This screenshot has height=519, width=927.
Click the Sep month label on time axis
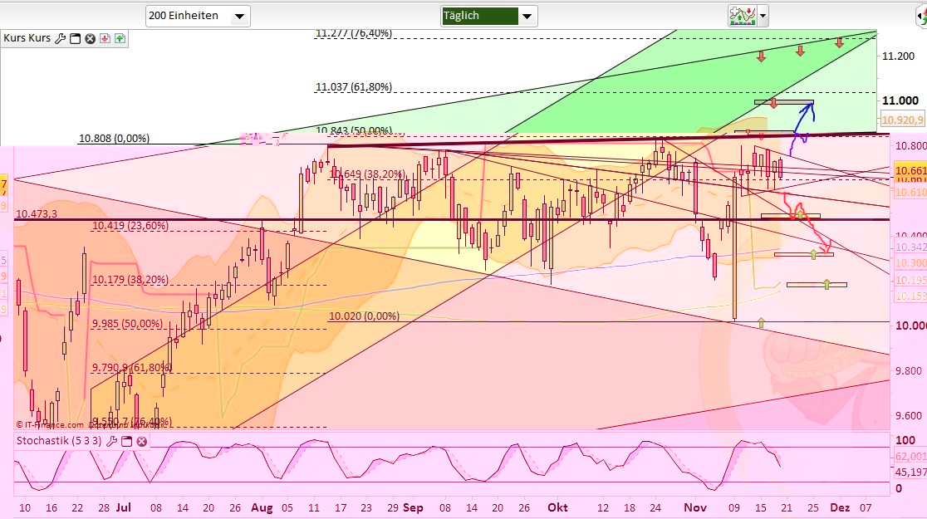(414, 507)
